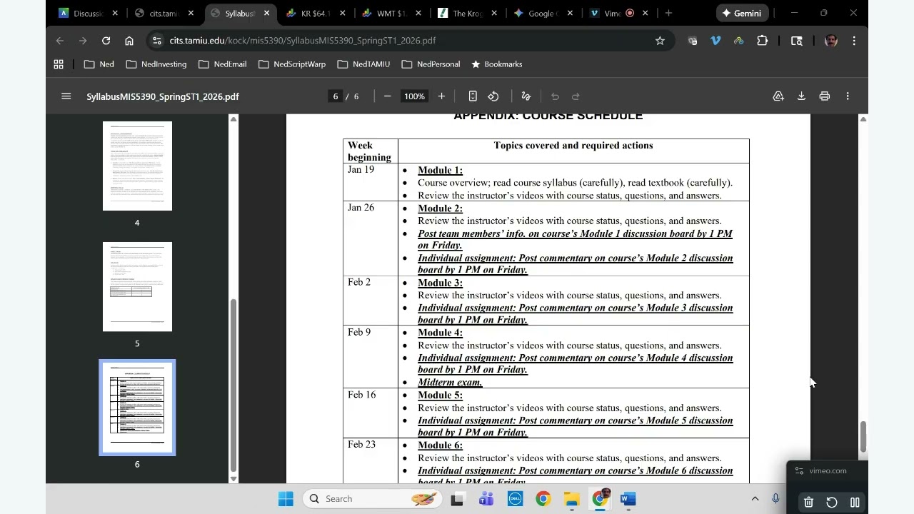Open the Gemini button

point(742,13)
